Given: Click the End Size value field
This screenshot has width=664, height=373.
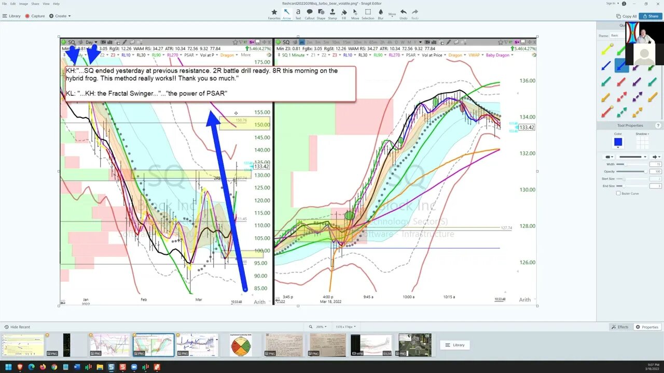Looking at the screenshot, I should point(656,186).
